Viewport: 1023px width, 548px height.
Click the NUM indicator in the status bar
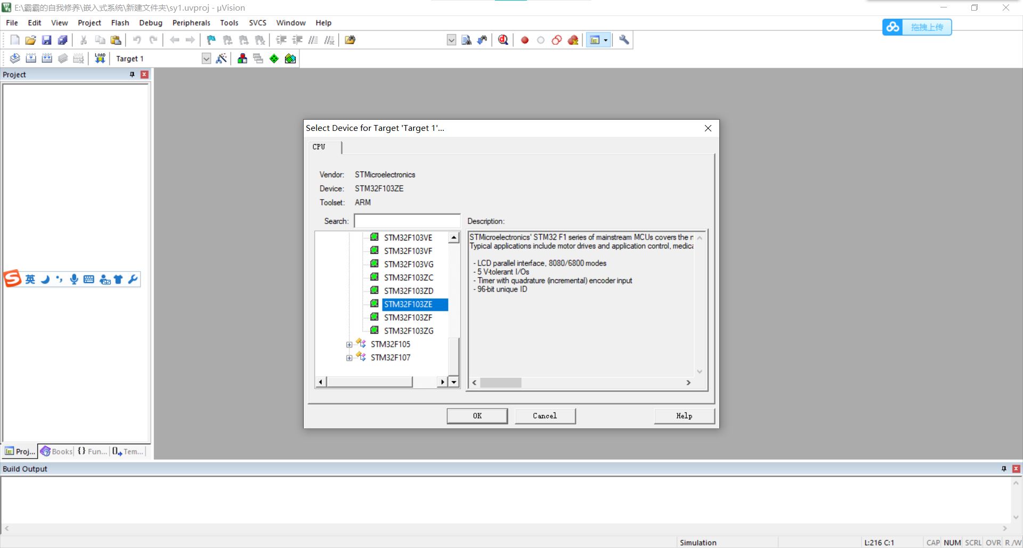coord(952,543)
